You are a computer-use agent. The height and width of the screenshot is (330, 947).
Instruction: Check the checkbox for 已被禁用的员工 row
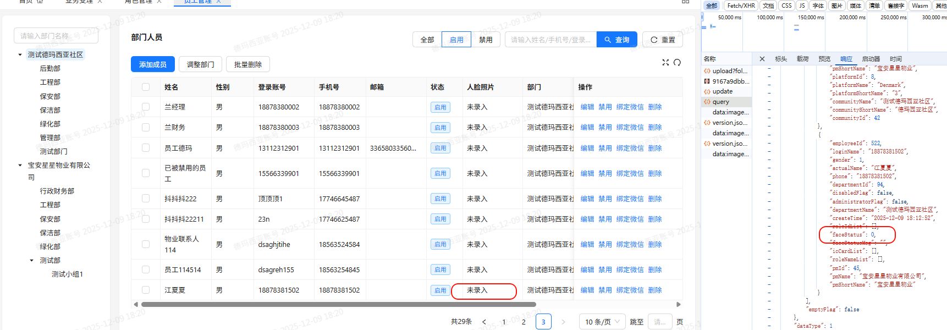[x=146, y=173]
